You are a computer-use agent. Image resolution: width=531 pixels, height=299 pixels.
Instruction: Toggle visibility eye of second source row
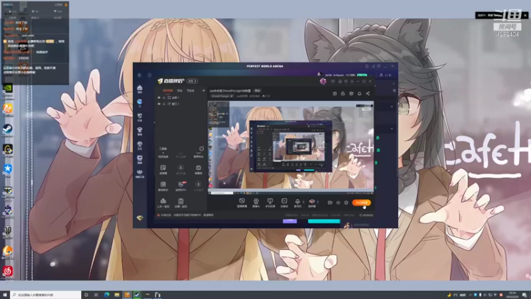point(159,104)
